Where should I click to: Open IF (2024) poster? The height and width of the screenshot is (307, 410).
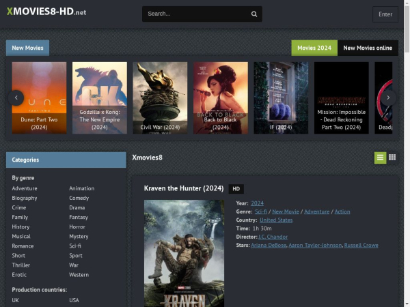(x=281, y=98)
